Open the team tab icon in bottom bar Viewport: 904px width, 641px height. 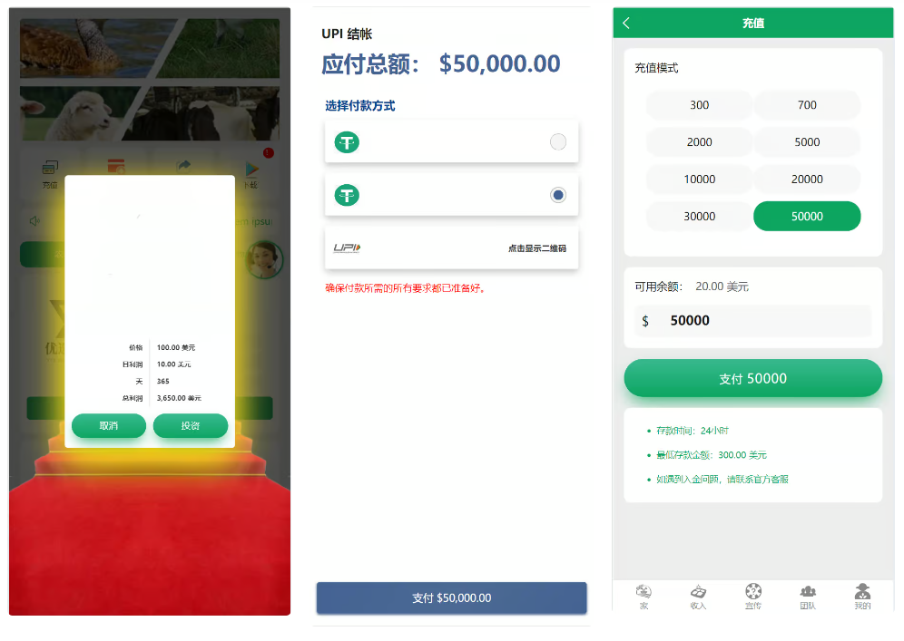pos(808,591)
